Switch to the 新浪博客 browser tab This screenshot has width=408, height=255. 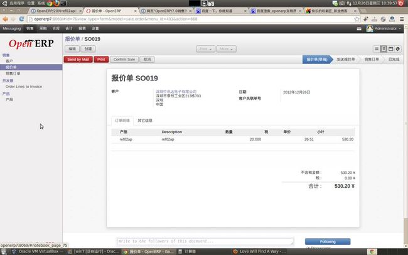point(330,11)
